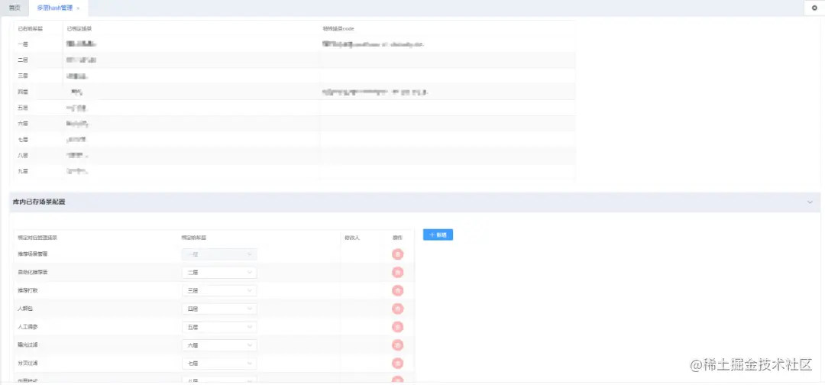The image size is (825, 385).
Task: Remove the 人群包 row via its delete icon
Action: point(398,309)
